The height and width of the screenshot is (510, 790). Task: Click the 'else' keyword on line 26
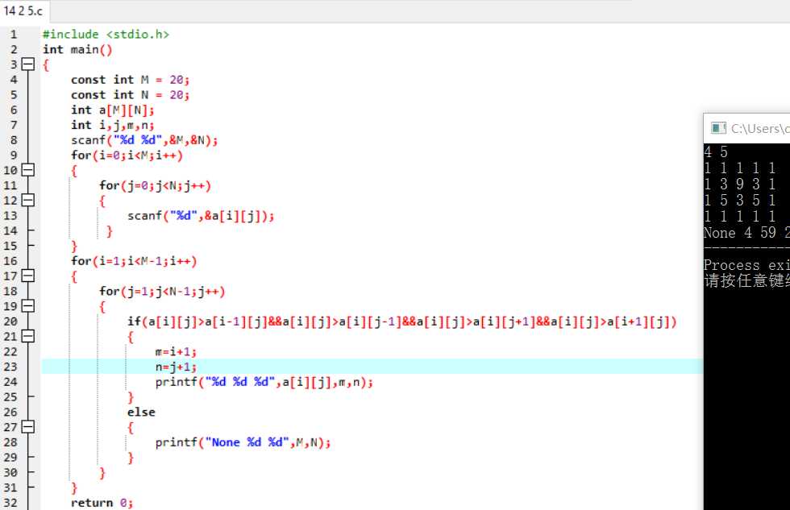141,412
